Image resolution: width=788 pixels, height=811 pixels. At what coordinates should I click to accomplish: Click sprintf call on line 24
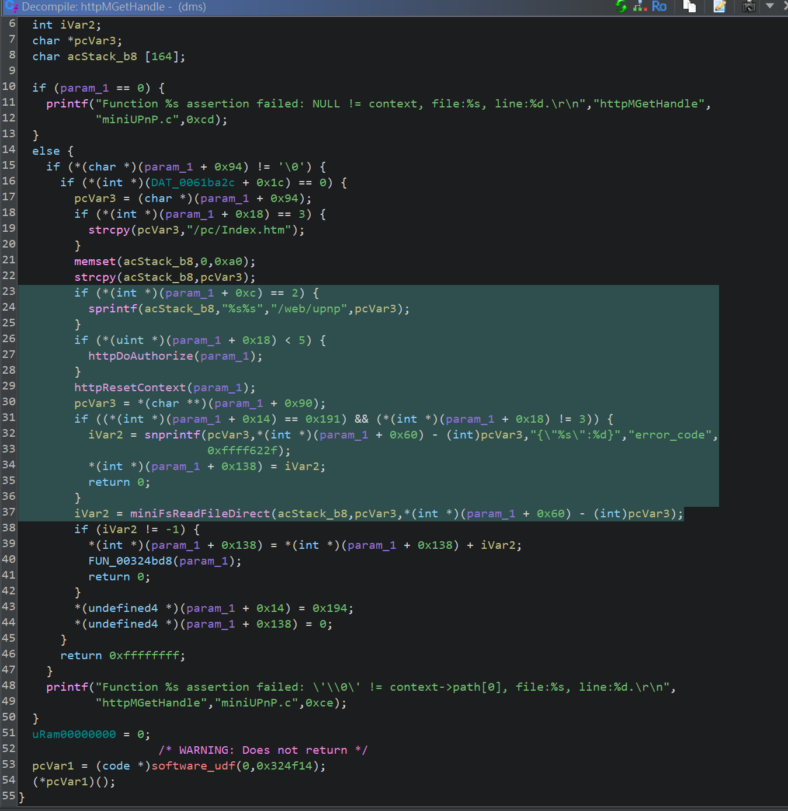click(113, 309)
